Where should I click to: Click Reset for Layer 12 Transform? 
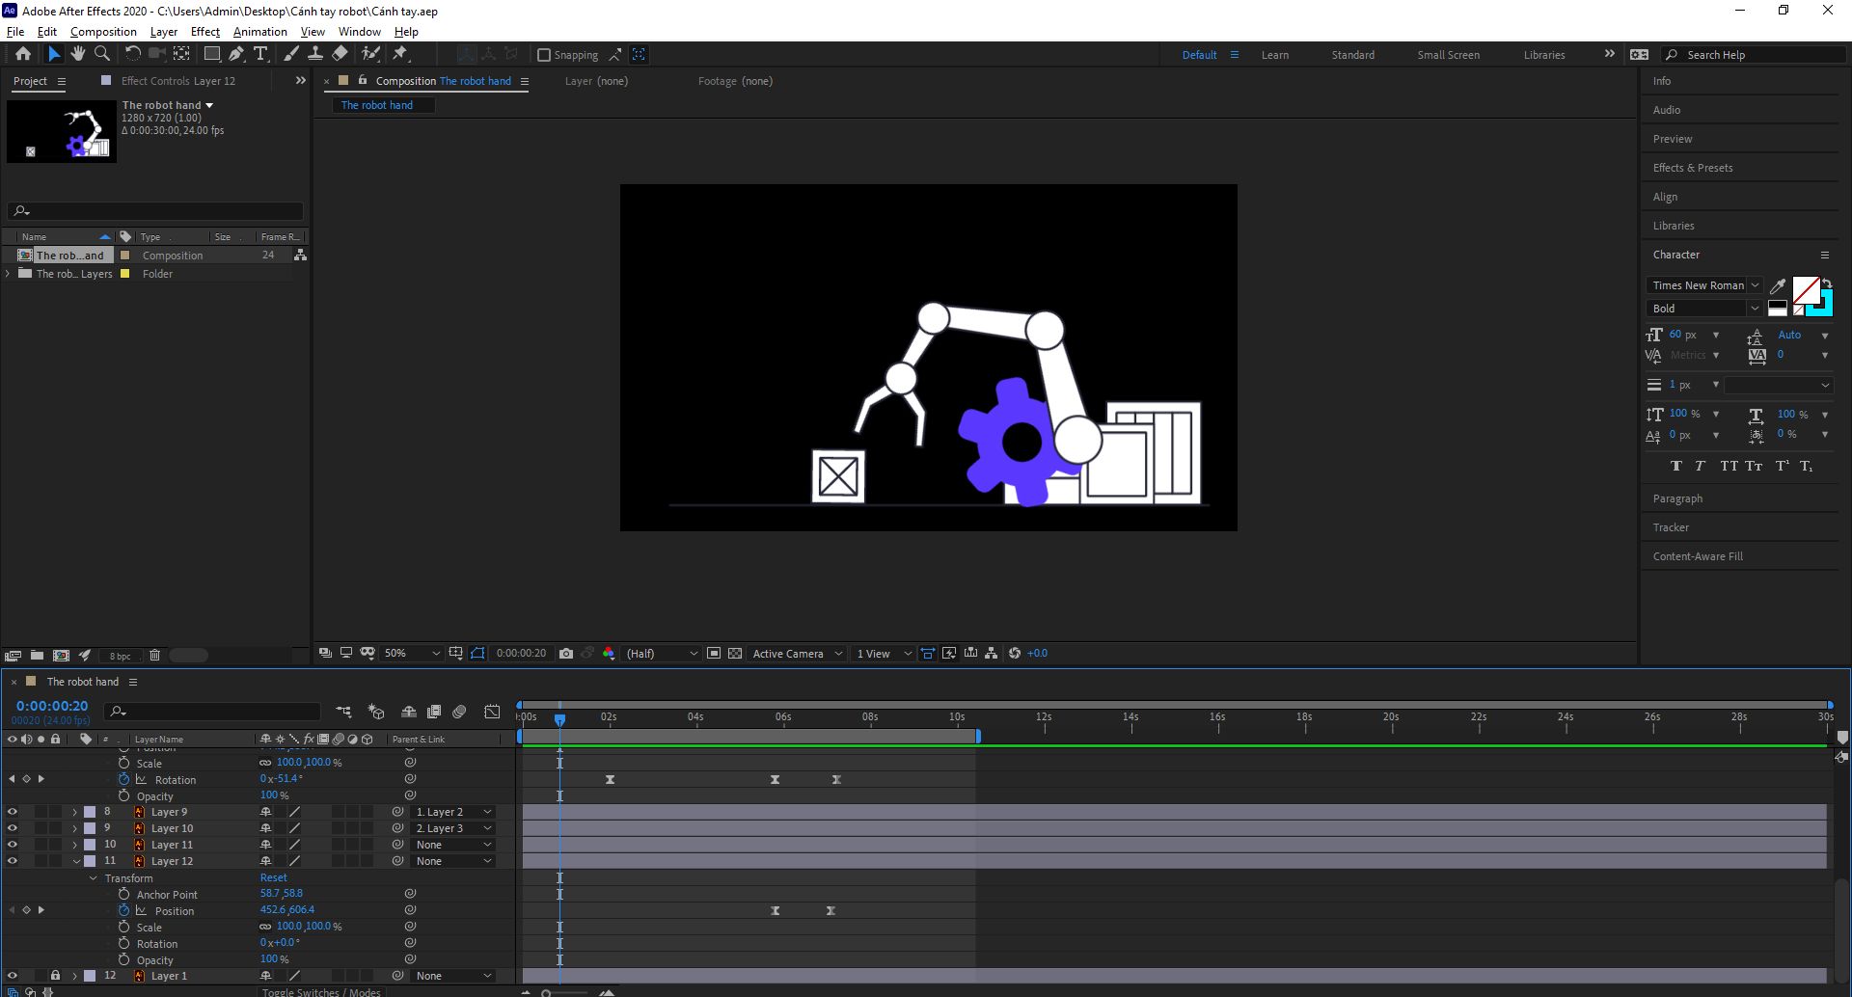coord(273,877)
